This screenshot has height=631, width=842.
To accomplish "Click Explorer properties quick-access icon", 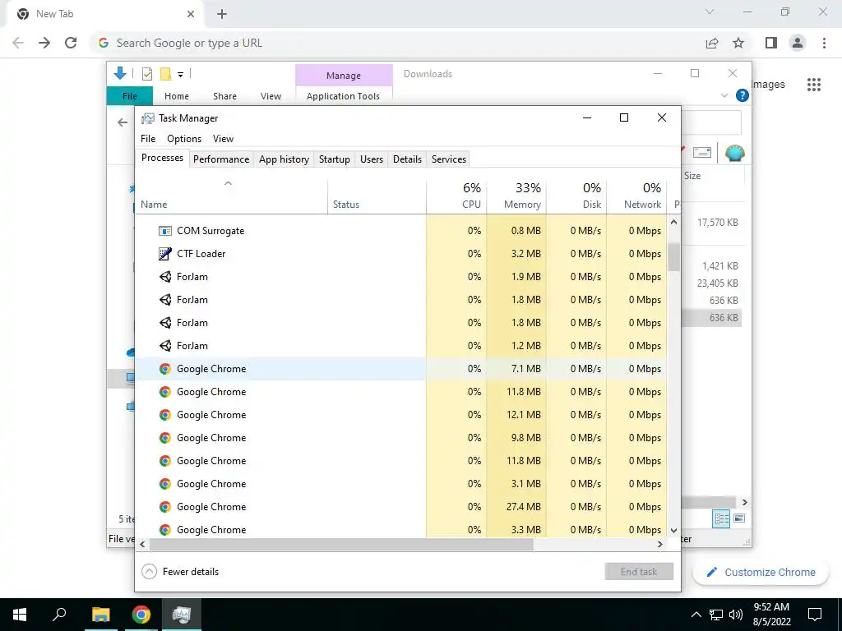I will pos(147,73).
